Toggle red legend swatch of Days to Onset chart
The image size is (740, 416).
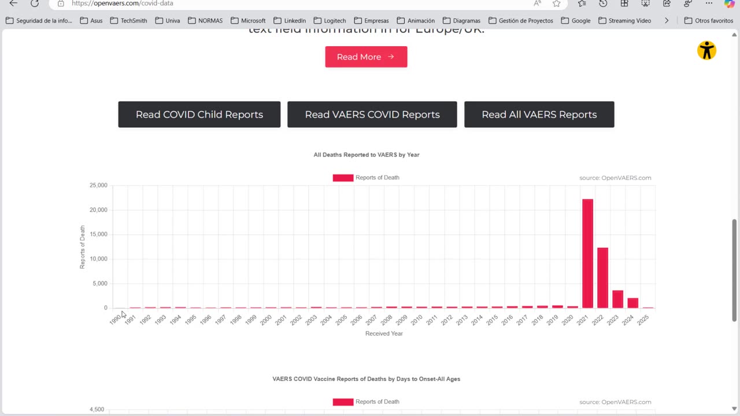click(343, 402)
